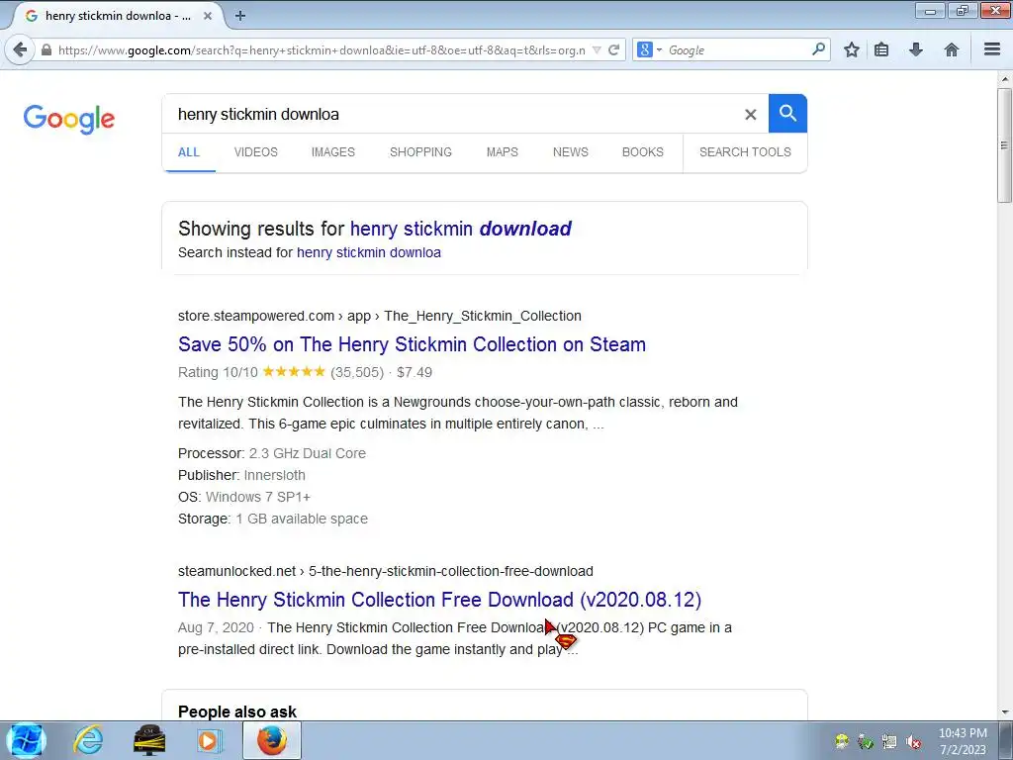Switch to the NEWS tab

pos(571,152)
